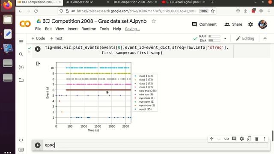This screenshot has width=274, height=154.
Task: Add a comment on the cell
Action: [234, 139]
